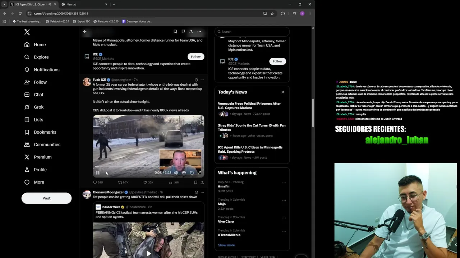Open the Paletools v25.0.1 bookmark
Viewport: 460px width, 258px height.
coord(57,21)
